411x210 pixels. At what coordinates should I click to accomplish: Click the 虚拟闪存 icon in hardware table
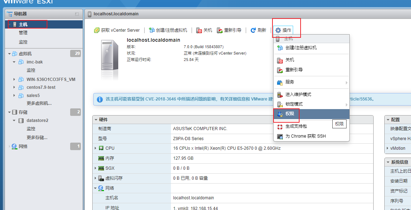click(101, 178)
